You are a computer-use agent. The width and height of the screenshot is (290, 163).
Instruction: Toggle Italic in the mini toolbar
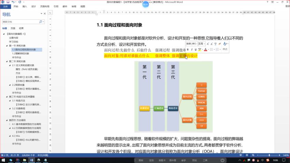pos(192,49)
